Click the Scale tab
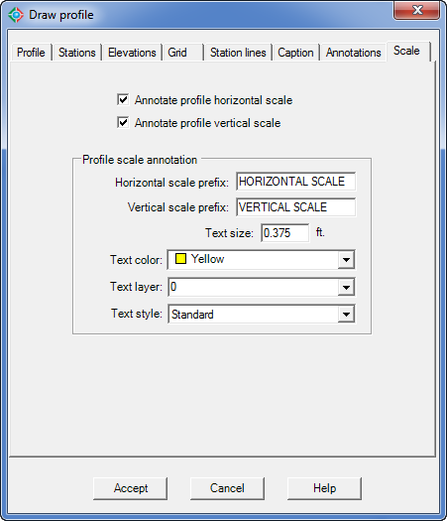 pyautogui.click(x=407, y=51)
